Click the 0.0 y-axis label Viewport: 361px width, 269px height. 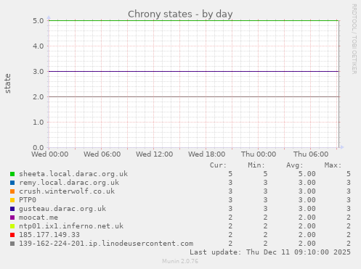pos(38,148)
